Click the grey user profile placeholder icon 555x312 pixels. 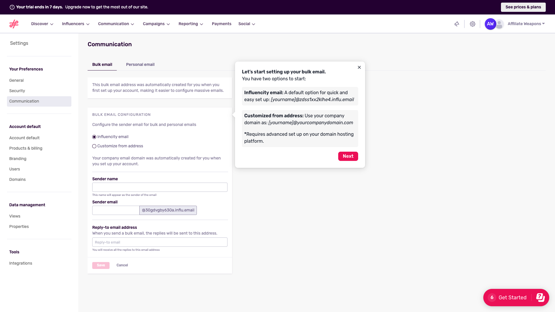(499, 24)
